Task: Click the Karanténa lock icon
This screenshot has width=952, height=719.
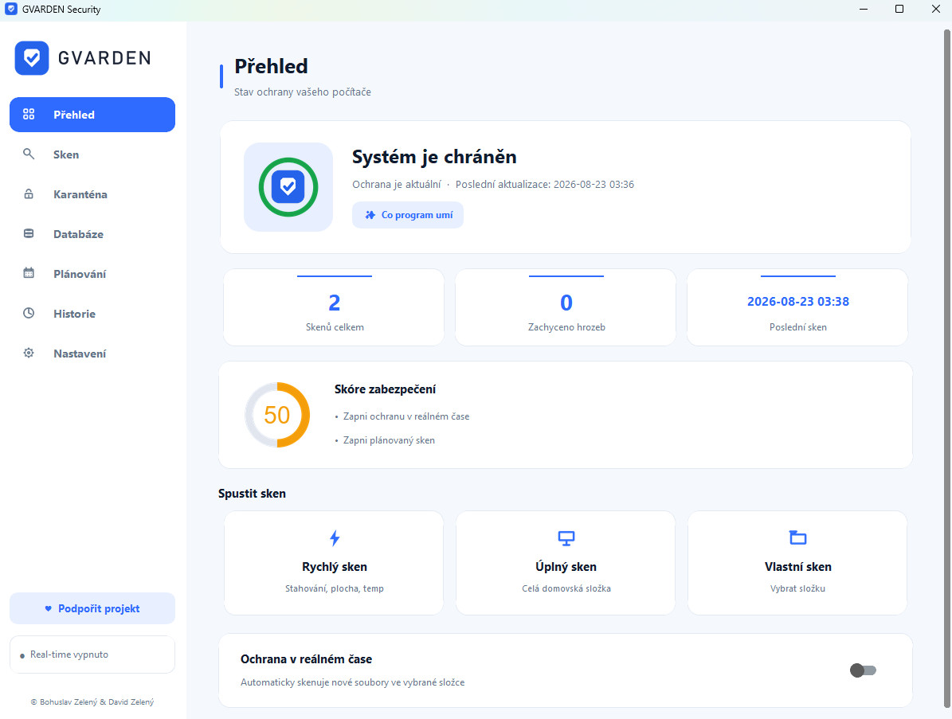Action: coord(29,194)
